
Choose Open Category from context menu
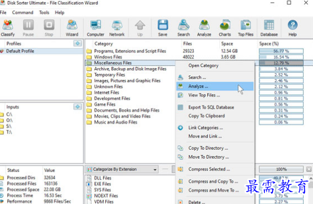click(x=215, y=65)
